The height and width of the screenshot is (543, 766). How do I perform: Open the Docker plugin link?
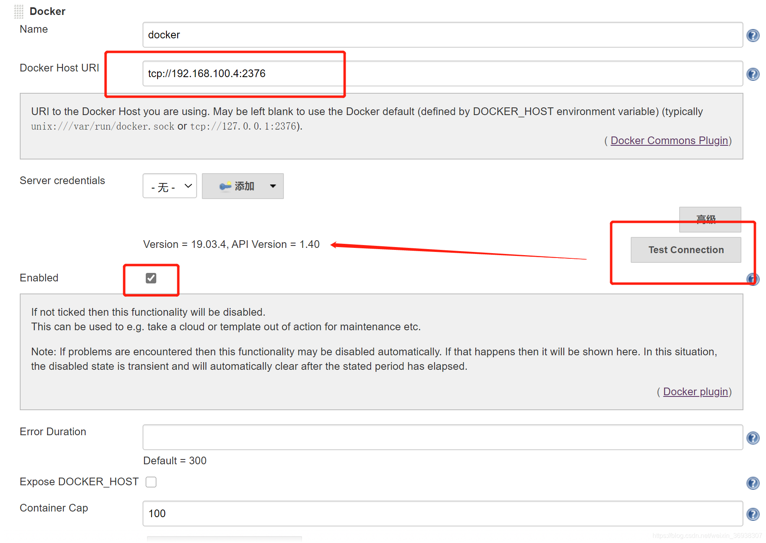[x=695, y=392]
